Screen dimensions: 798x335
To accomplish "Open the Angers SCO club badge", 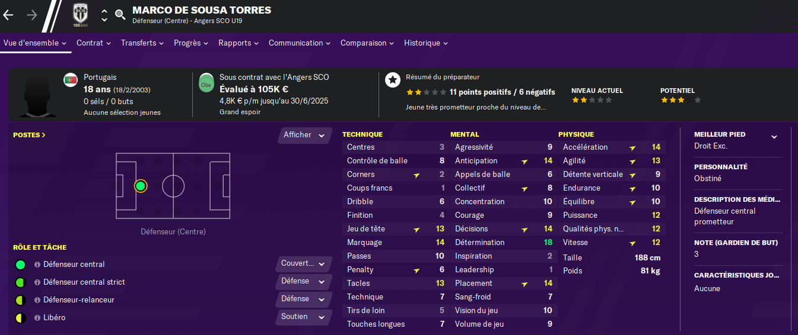I will coord(80,14).
